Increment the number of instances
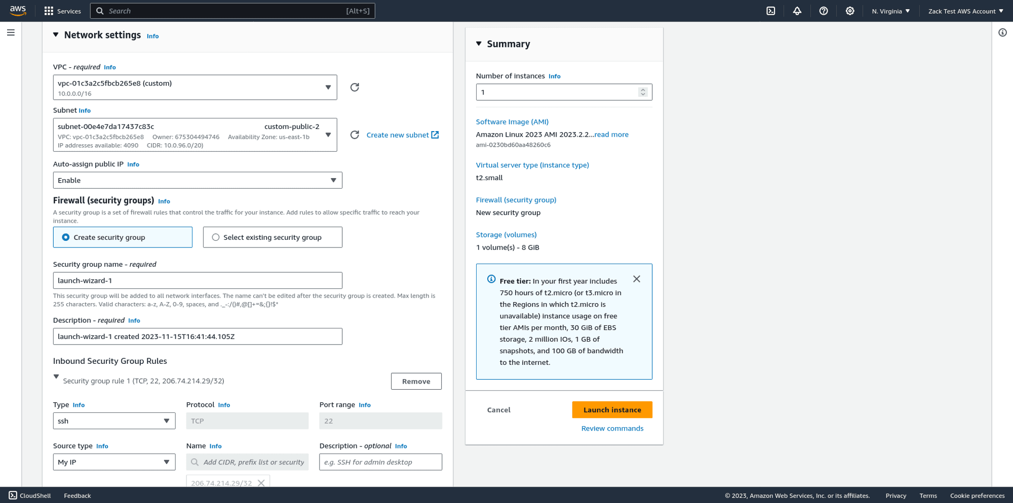 pos(643,90)
